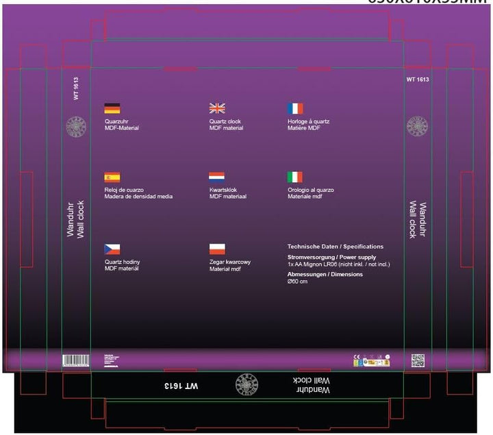493x435 pixels.
Task: Click the round emblem on right side panel
Action: [417, 126]
